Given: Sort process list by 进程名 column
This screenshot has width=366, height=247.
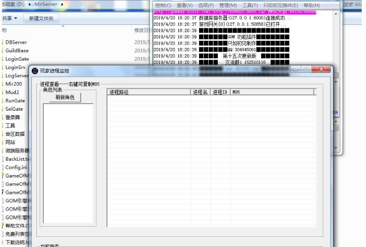Looking at the screenshot, I should pos(201,92).
